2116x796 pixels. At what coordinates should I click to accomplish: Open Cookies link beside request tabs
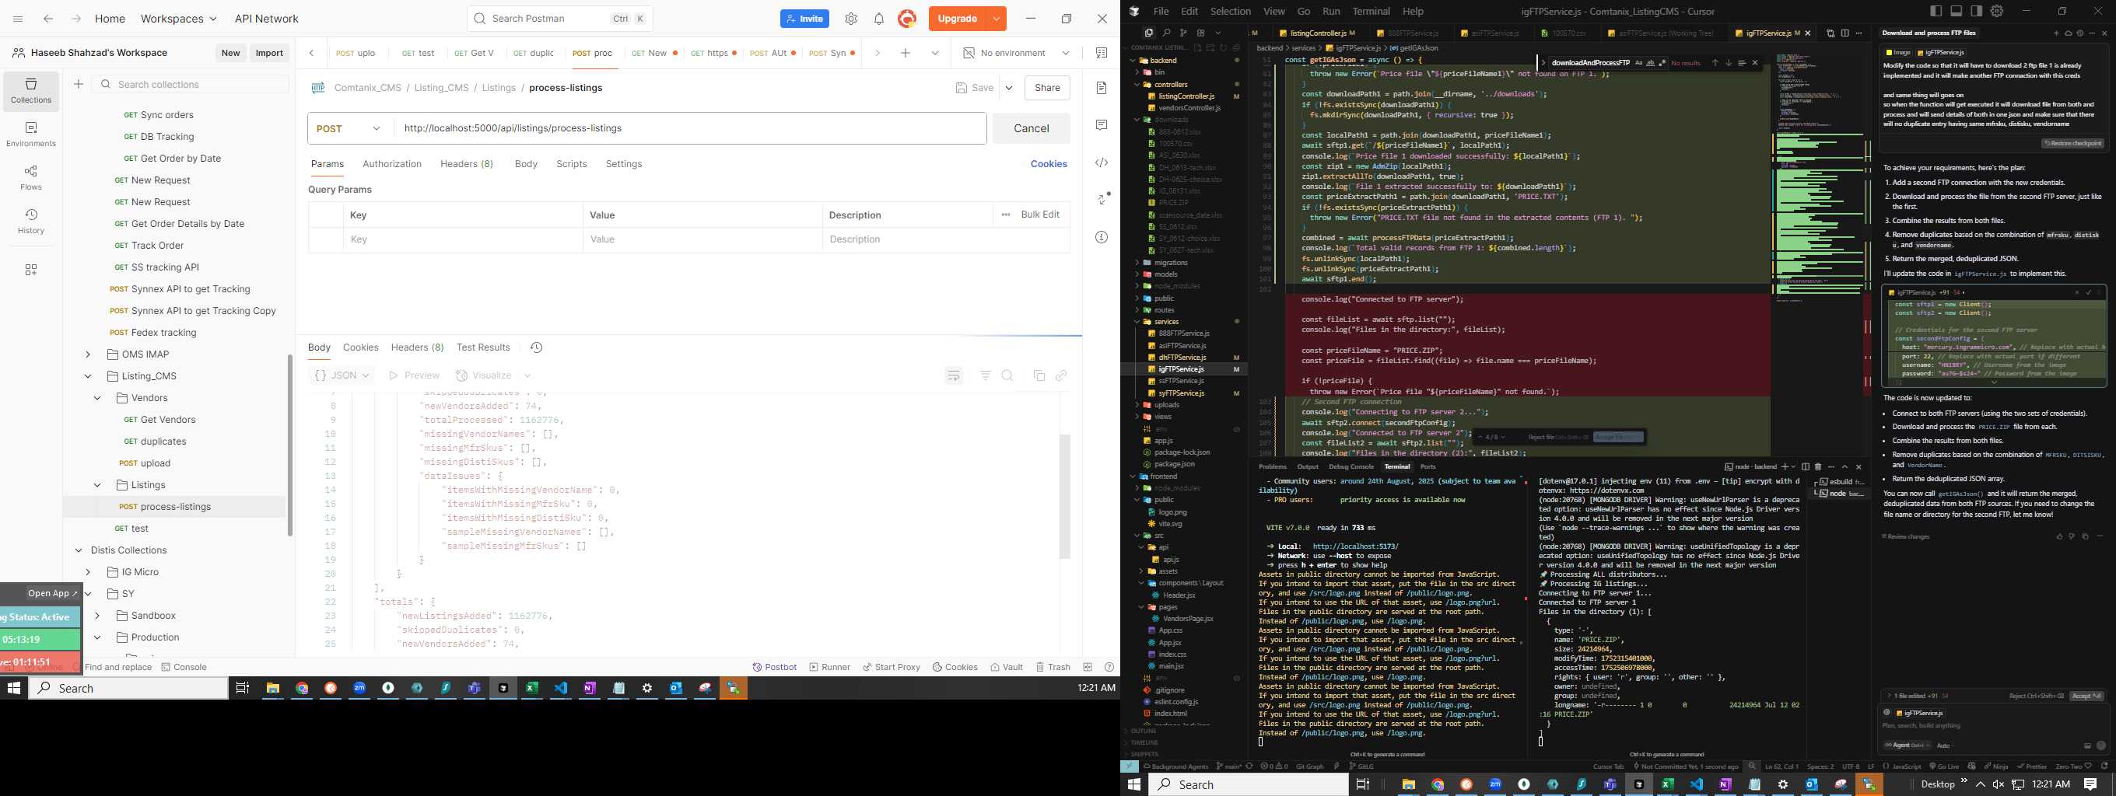click(x=1048, y=163)
